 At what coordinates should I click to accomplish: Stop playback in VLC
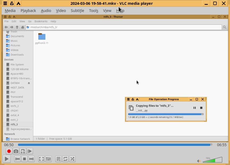[24, 159]
